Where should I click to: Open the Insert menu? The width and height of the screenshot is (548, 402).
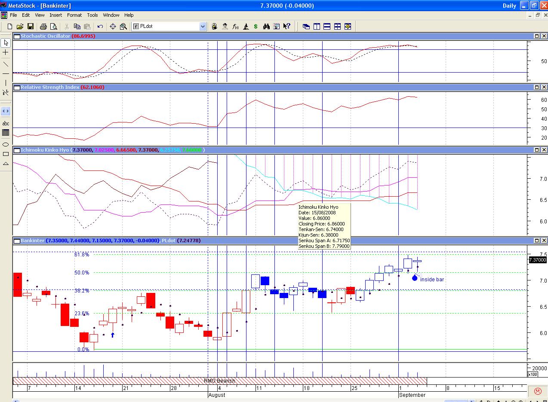coord(55,15)
